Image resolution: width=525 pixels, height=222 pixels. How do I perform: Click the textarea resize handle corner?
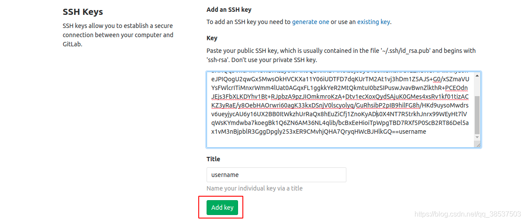pyautogui.click(x=478, y=145)
